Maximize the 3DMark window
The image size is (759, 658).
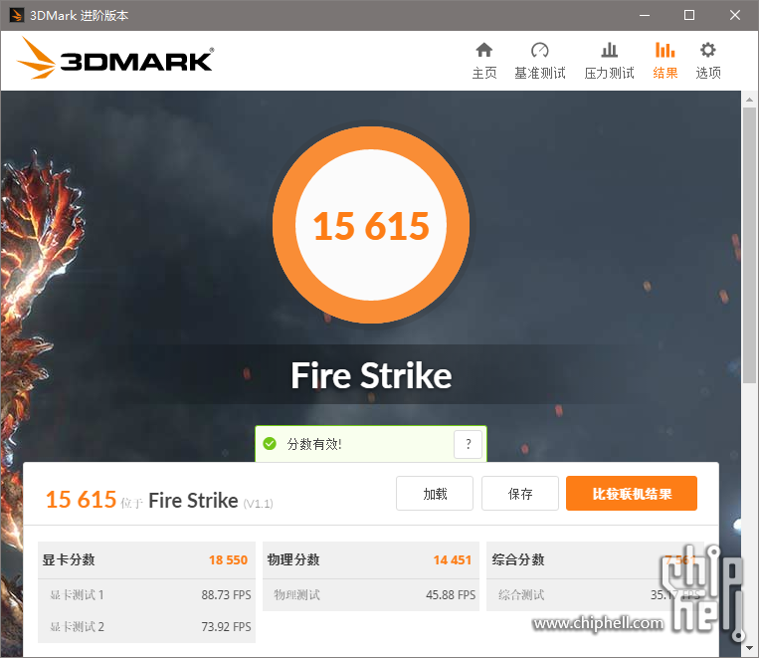pyautogui.click(x=689, y=15)
